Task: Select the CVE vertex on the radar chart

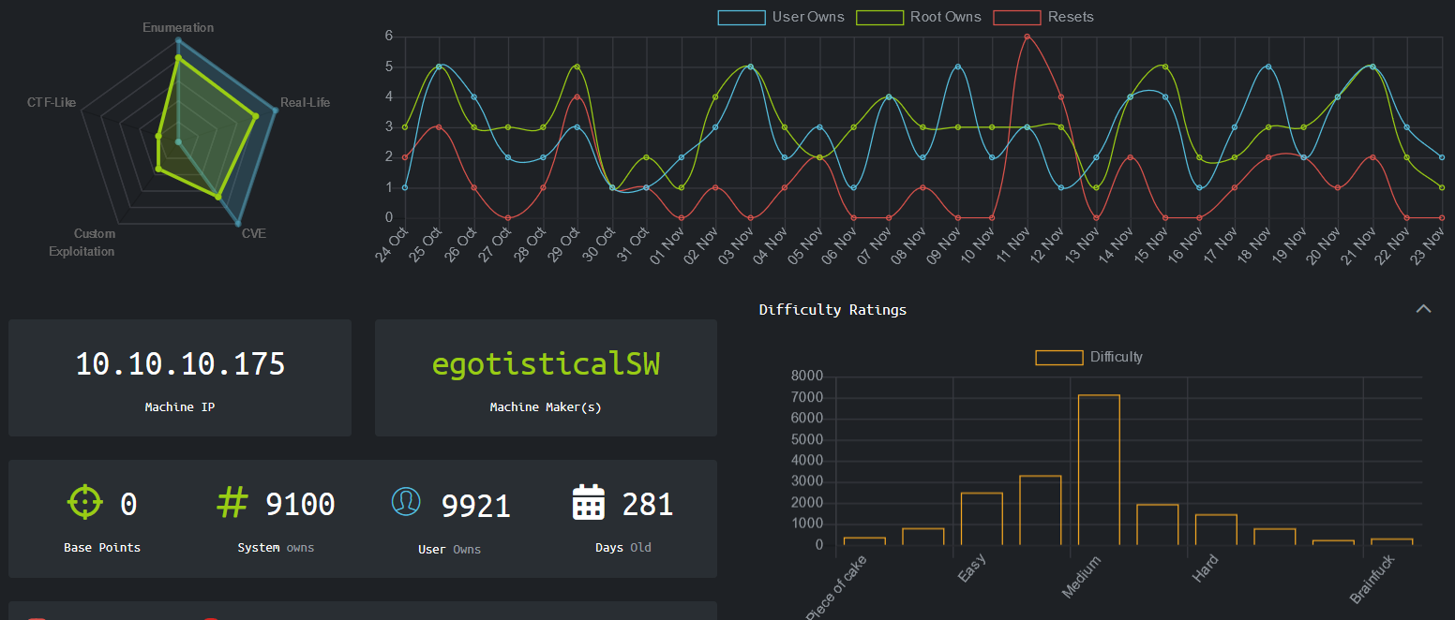Action: [237, 224]
